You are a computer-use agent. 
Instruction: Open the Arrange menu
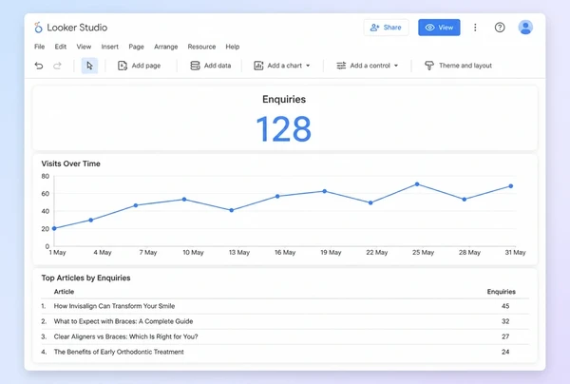(x=165, y=47)
